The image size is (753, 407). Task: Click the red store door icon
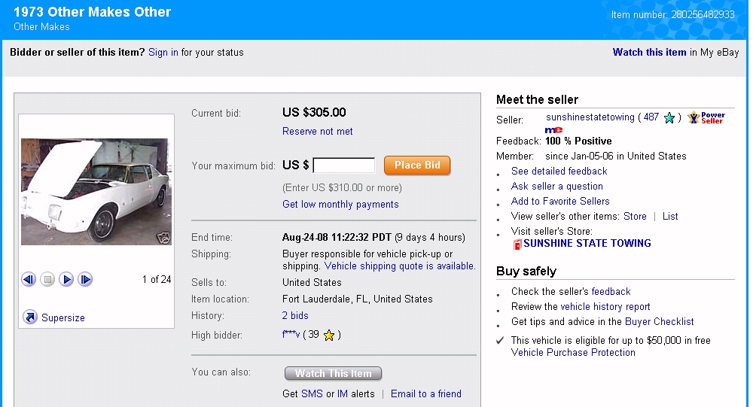point(517,245)
